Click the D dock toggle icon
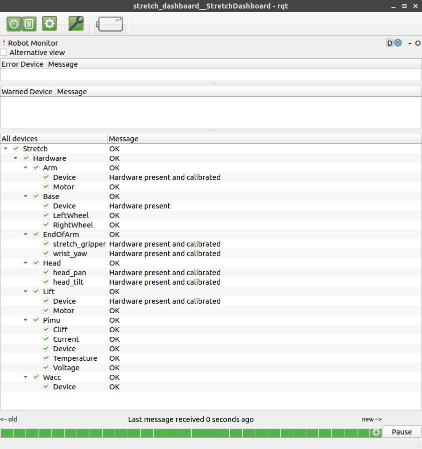Image resolution: width=422 pixels, height=449 pixels. coord(389,43)
